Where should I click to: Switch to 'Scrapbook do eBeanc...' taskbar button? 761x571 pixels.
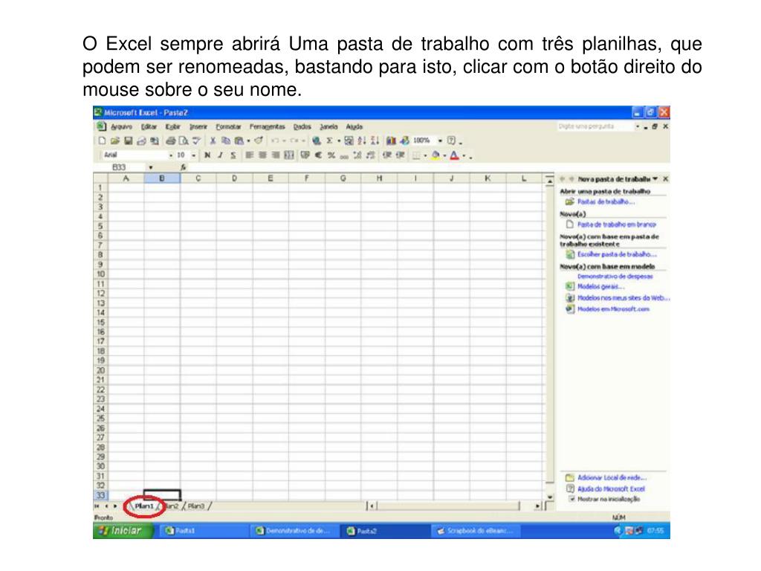(x=475, y=531)
